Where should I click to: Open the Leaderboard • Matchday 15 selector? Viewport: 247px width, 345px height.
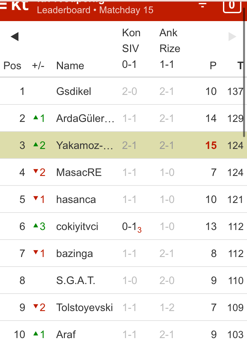(95, 10)
